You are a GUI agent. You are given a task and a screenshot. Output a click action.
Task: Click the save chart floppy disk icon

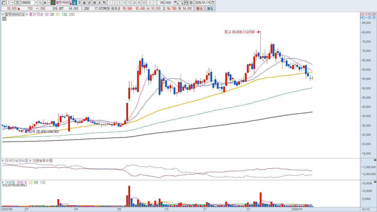186,3
